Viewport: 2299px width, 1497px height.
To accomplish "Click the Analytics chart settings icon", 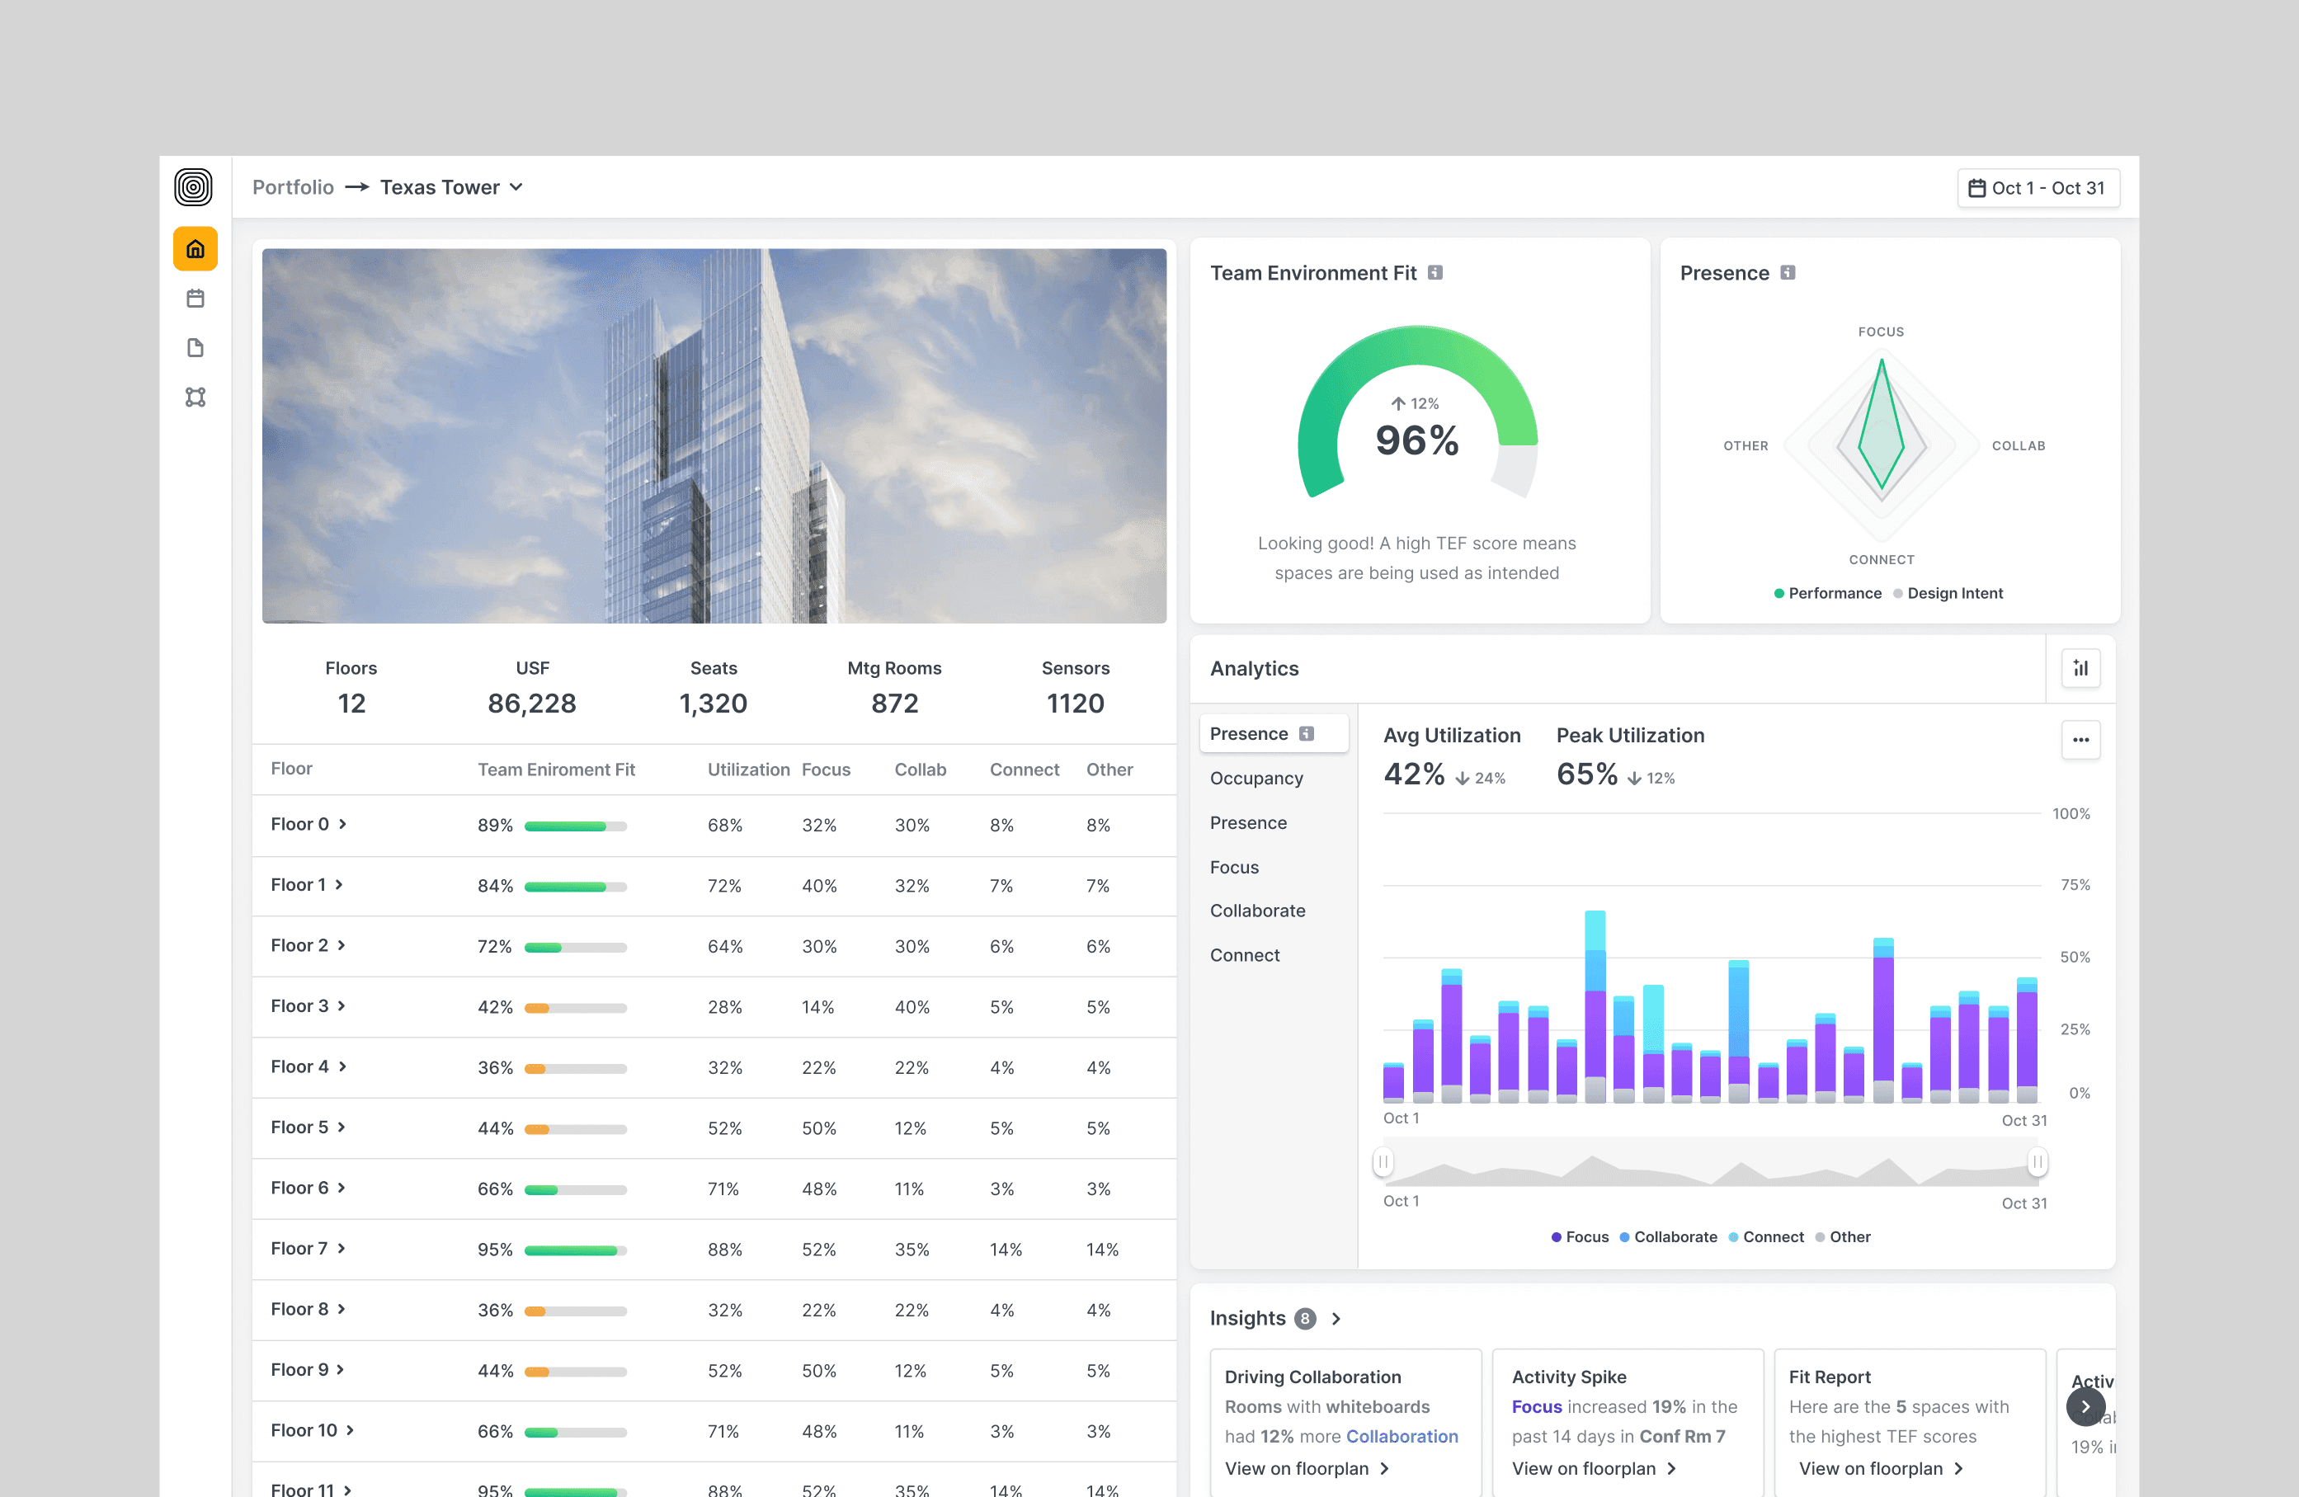I will pyautogui.click(x=2080, y=668).
